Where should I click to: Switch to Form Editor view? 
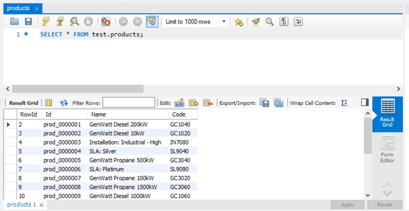[x=387, y=150]
